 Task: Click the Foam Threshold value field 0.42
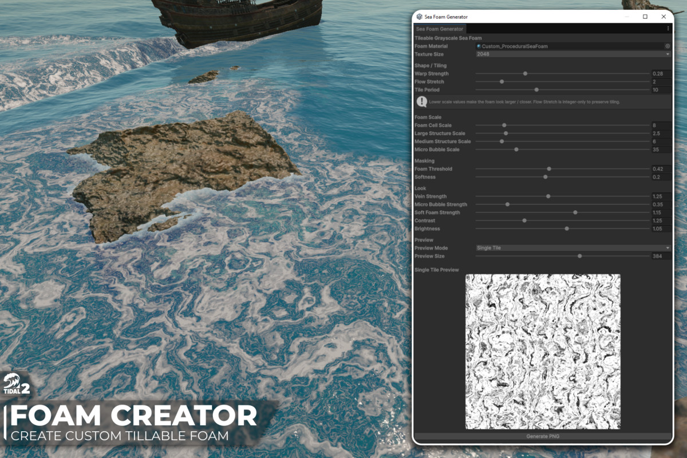coord(661,169)
